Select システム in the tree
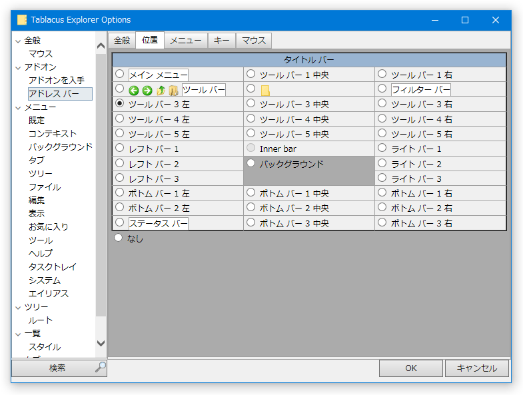Viewport: 523px width, 395px height. [45, 280]
